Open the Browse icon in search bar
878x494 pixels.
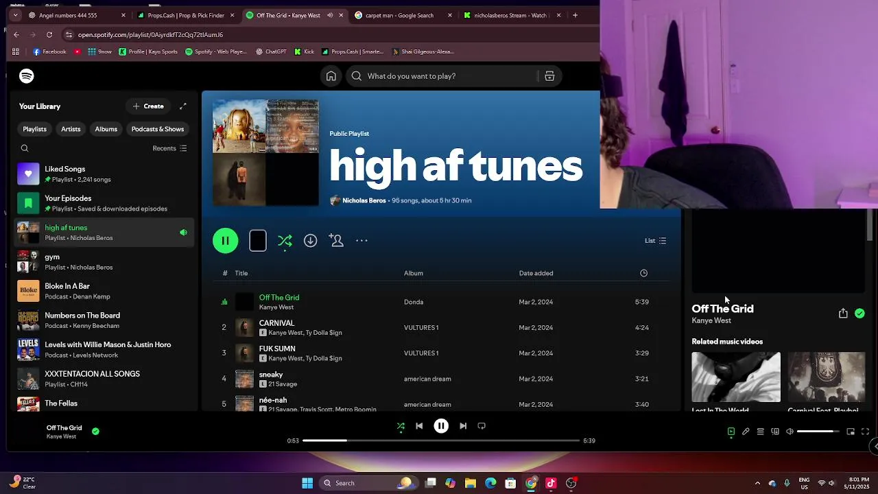549,76
